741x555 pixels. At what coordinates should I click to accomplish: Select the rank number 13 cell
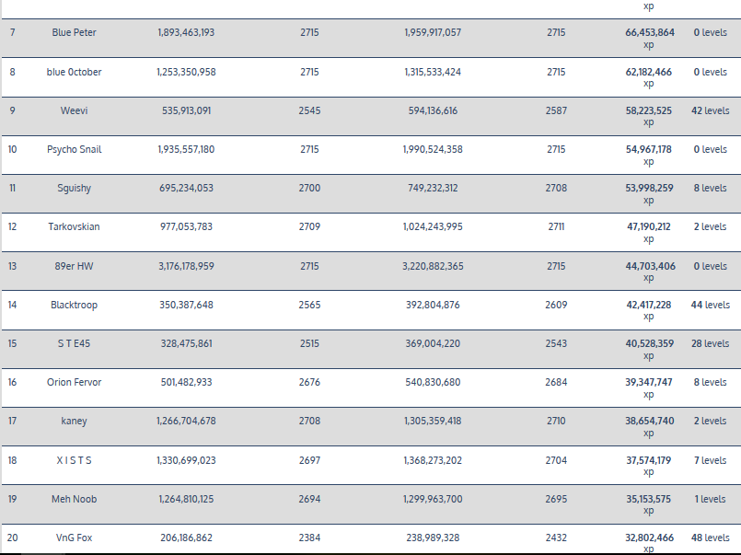[x=13, y=266]
